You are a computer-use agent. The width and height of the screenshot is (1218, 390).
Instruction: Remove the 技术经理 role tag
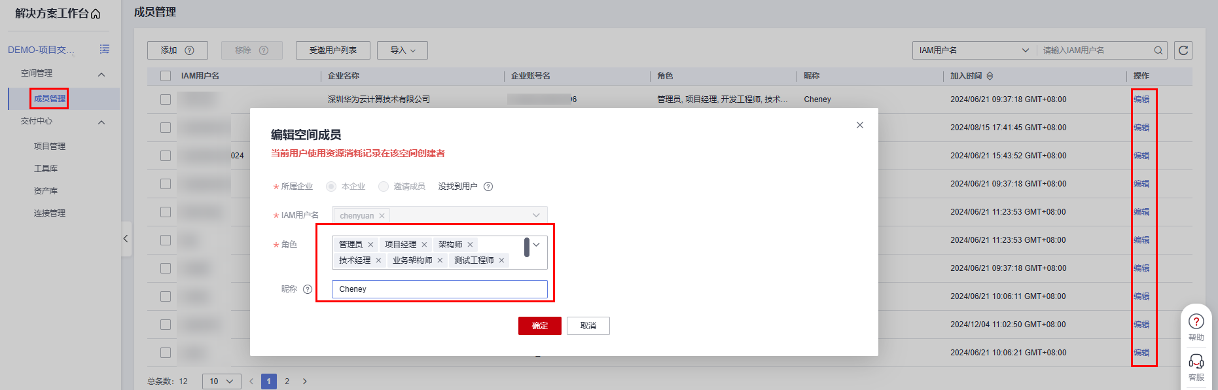click(378, 260)
